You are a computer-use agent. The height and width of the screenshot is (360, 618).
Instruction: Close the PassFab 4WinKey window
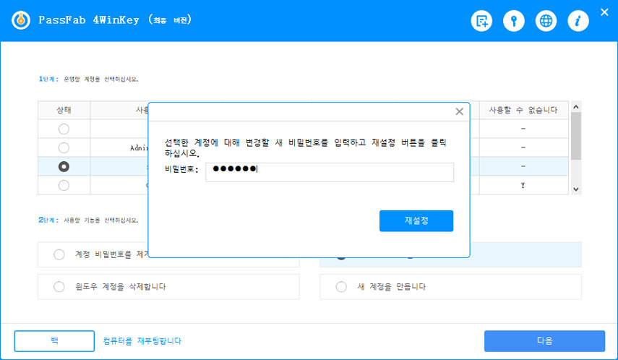[604, 12]
